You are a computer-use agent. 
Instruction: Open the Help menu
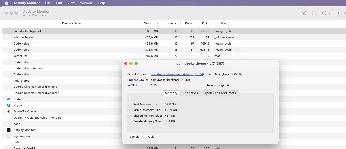[x=101, y=3]
